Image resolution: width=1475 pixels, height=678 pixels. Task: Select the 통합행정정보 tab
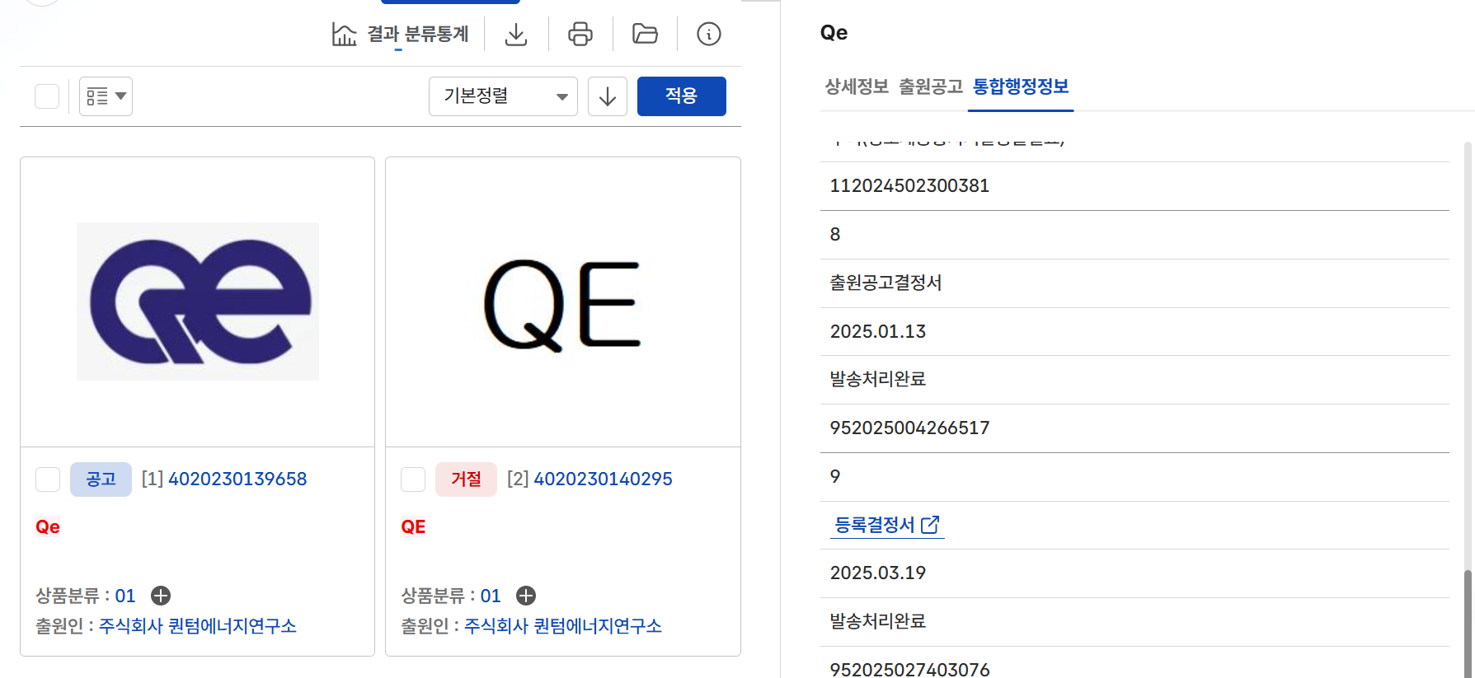tap(1021, 87)
